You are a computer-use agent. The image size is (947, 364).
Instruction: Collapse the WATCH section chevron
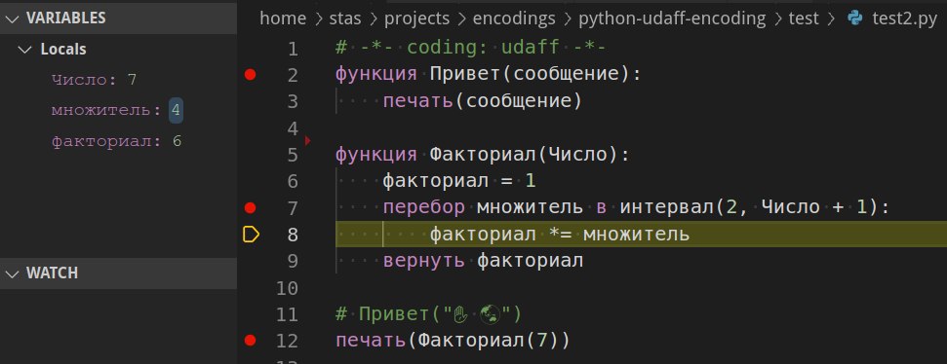click(x=12, y=273)
